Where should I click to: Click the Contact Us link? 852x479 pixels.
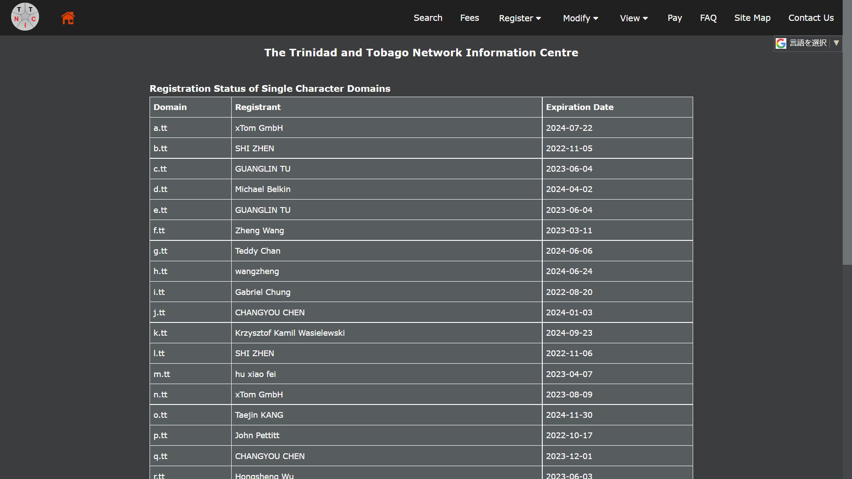tap(811, 18)
